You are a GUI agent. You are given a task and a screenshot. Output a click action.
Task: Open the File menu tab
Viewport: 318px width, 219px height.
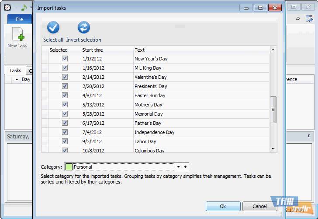[x=19, y=19]
